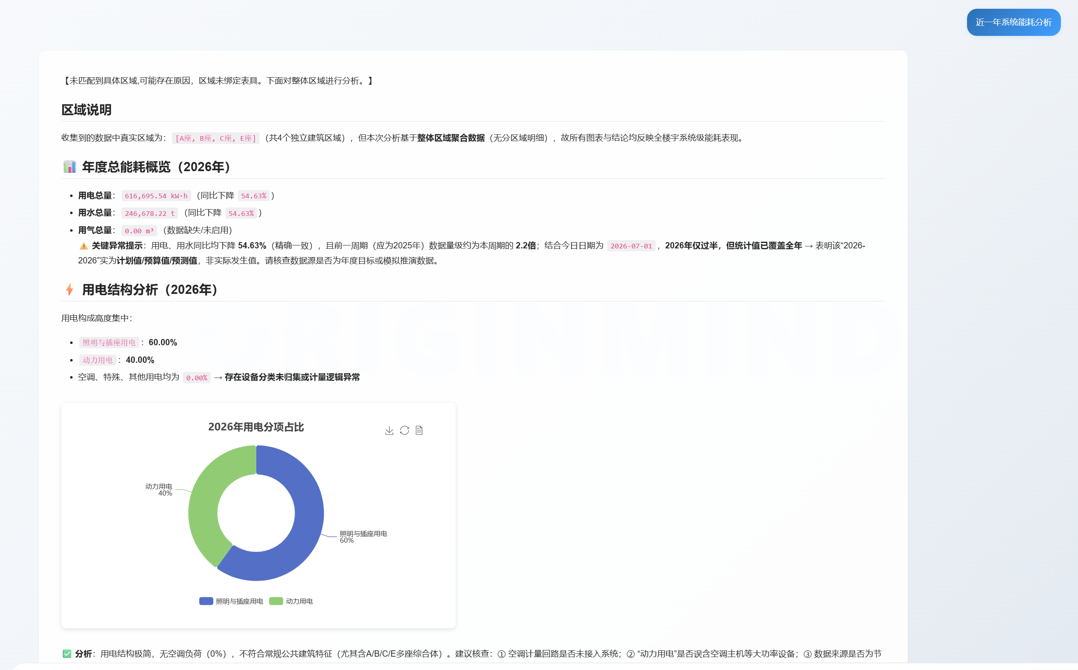
Task: Click the 照明与插座用电 list tag
Action: pos(109,343)
